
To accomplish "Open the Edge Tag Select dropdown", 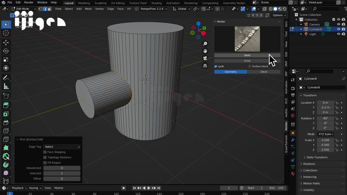I will click(62, 147).
